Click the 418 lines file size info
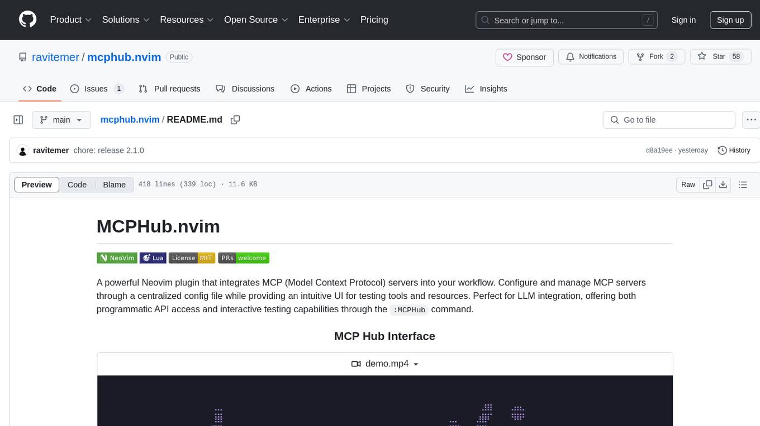The height and width of the screenshot is (426, 760). pyautogui.click(x=198, y=185)
